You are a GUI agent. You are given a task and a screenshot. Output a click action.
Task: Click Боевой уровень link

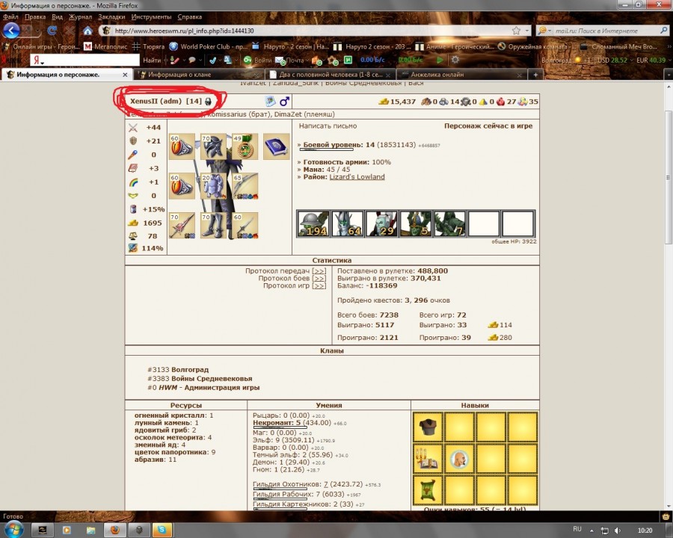pyautogui.click(x=333, y=144)
